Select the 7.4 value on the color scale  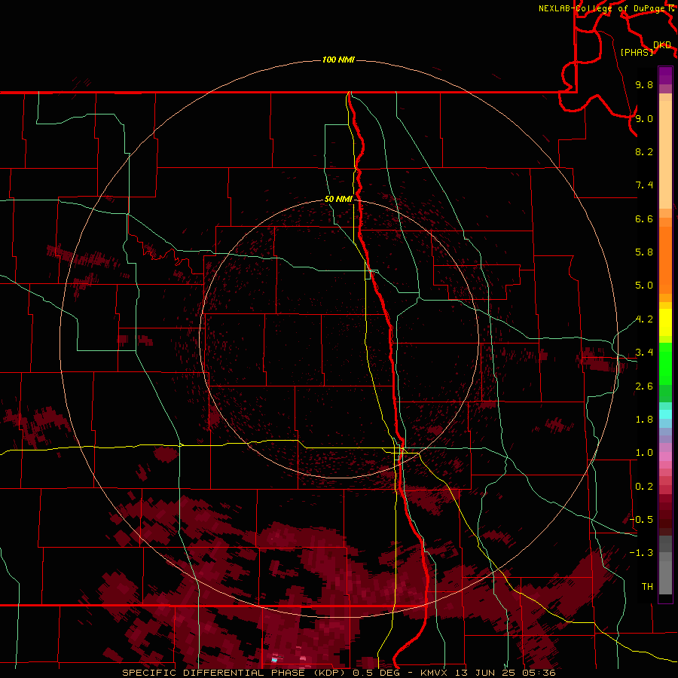coord(644,185)
